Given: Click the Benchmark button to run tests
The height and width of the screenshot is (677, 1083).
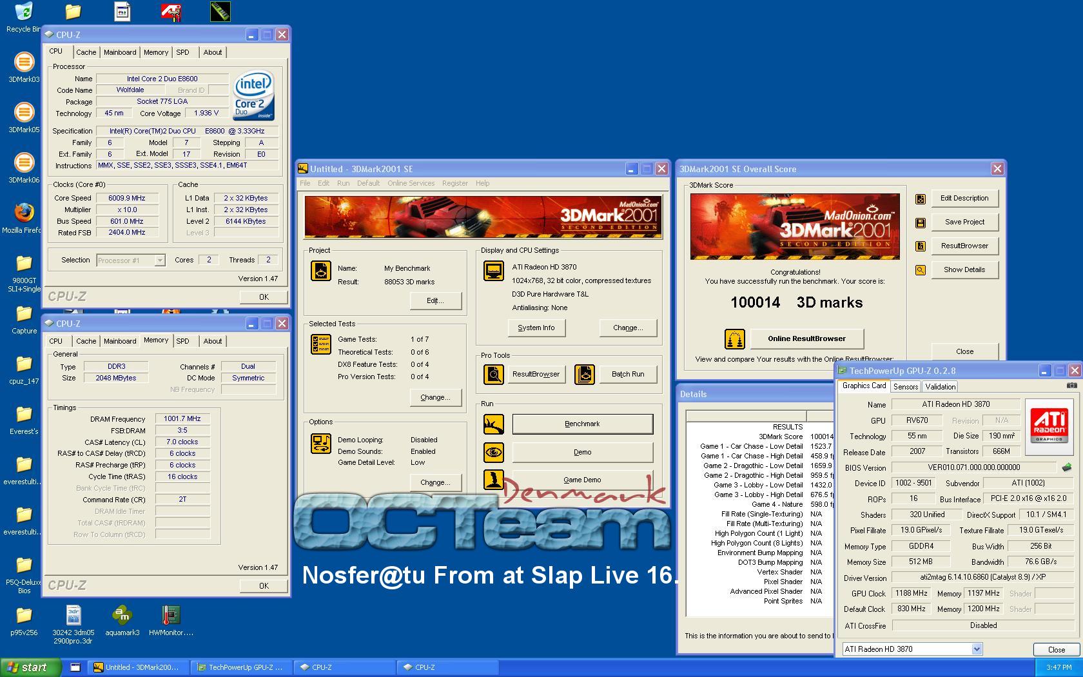Looking at the screenshot, I should 583,424.
